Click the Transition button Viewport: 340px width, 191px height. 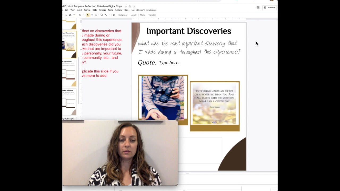(x=152, y=15)
